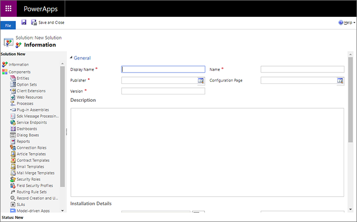Click the sidebar splitter handle dots
The width and height of the screenshot is (357, 222).
point(66,132)
